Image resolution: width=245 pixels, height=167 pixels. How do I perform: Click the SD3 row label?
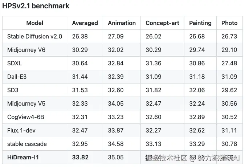tap(13, 90)
